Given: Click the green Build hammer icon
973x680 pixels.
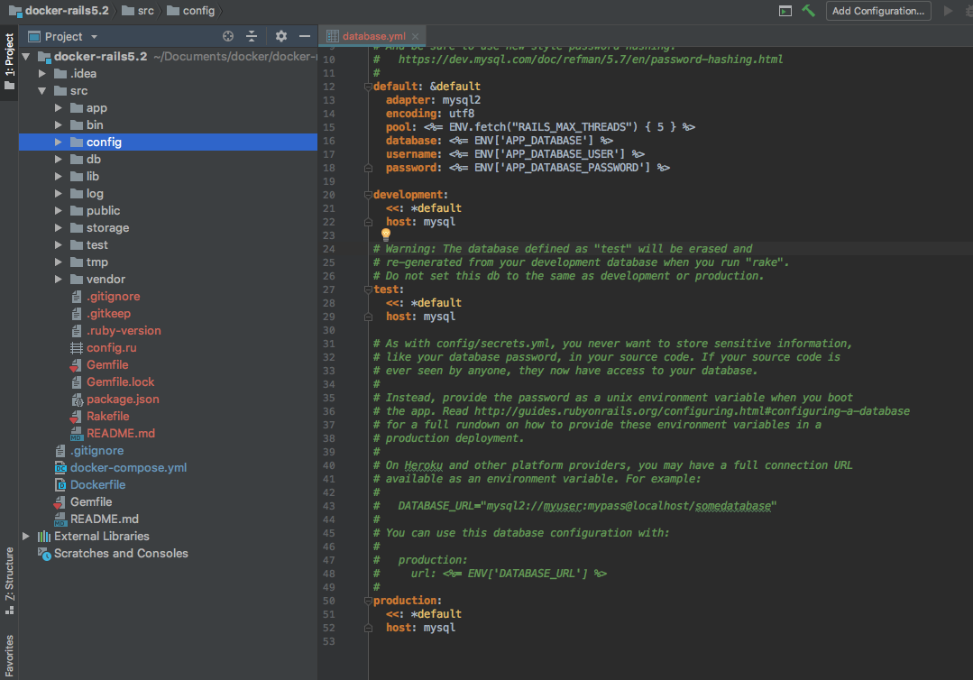Looking at the screenshot, I should 808,11.
